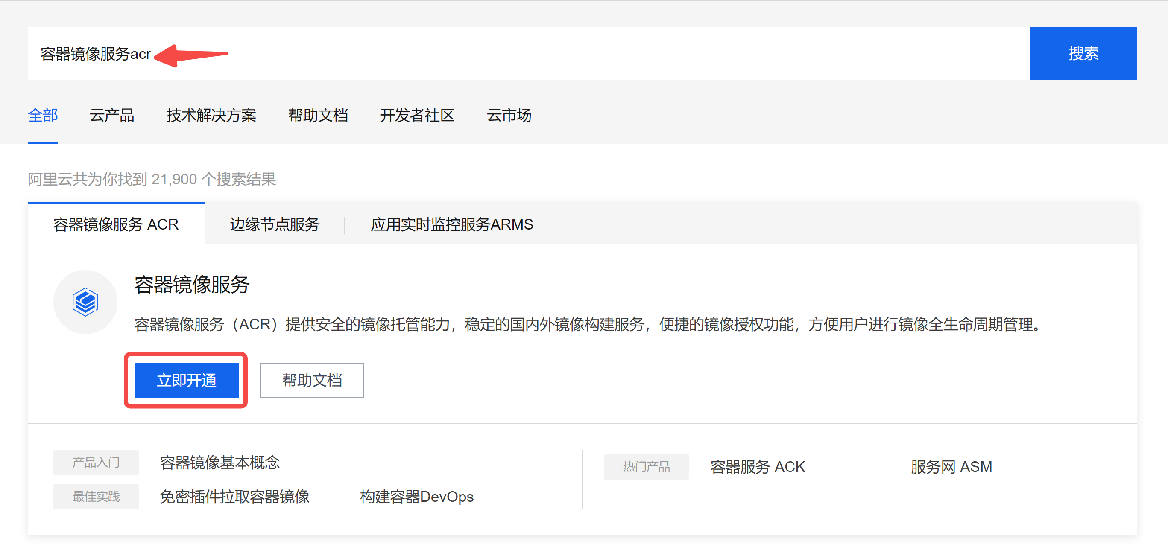This screenshot has height=544, width=1168.
Task: Open the 构建容器DevOps link
Action: [417, 497]
